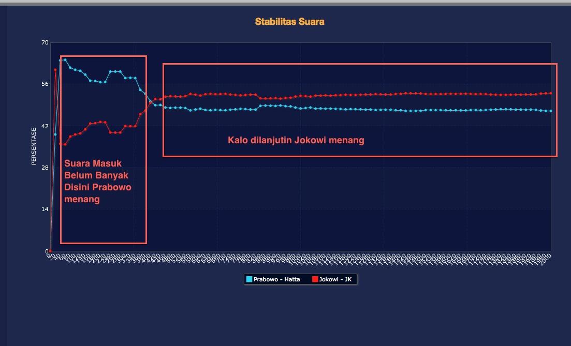Select the chart title Stabilitas Suara

coord(289,22)
